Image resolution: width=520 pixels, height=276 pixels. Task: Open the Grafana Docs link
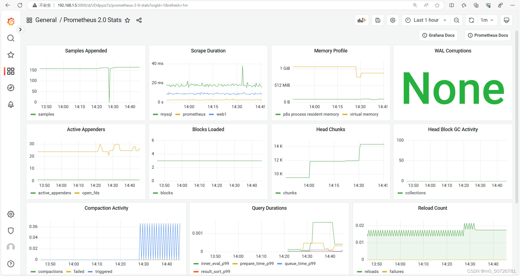tap(439, 35)
